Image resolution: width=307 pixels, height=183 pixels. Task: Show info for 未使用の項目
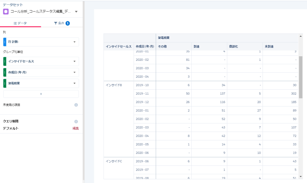pos(76,105)
